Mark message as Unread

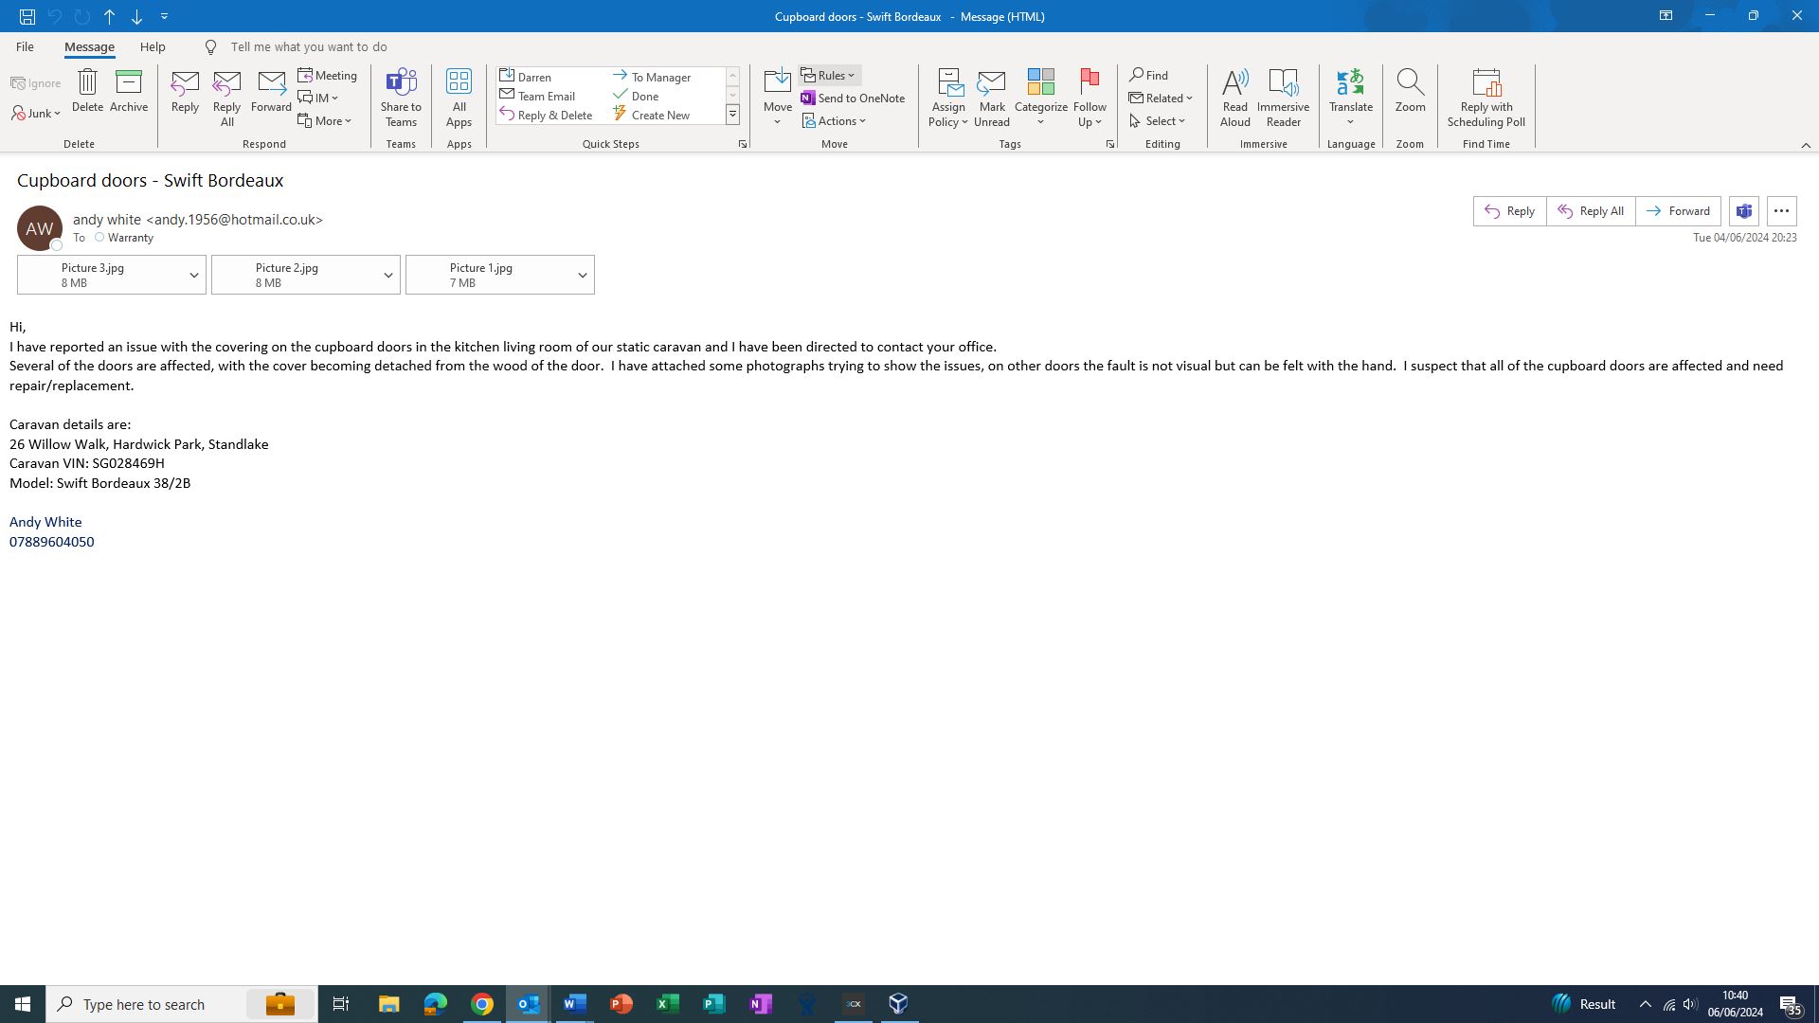click(x=991, y=97)
